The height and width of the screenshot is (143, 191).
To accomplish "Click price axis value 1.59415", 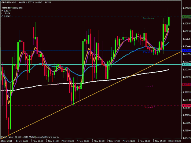I will (187, 138).
